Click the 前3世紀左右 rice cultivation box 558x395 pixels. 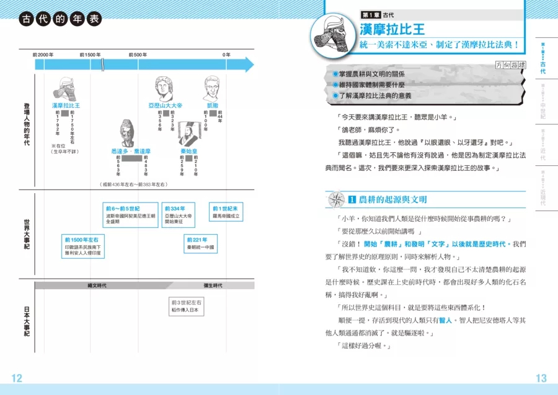[x=187, y=306]
